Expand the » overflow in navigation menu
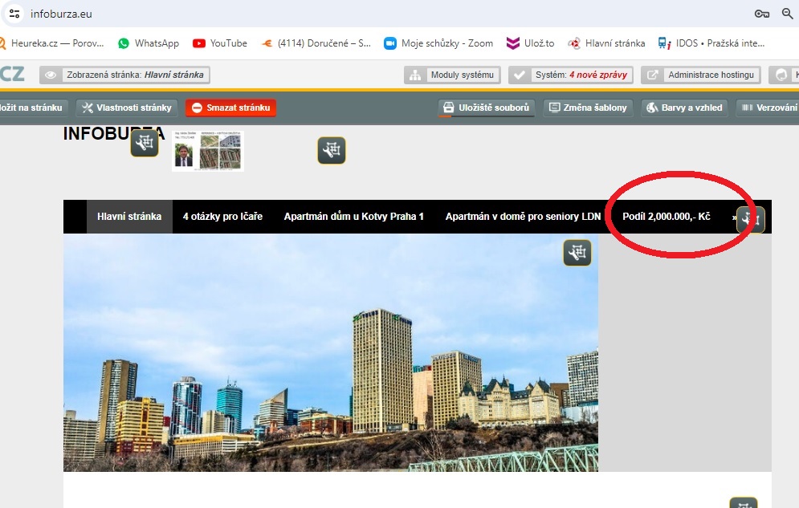 734,217
